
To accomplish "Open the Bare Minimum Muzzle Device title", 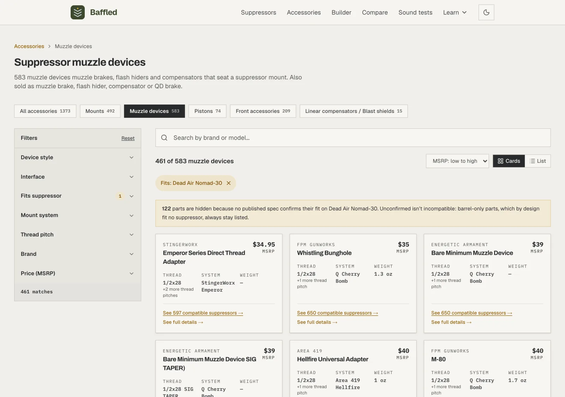I will 472,253.
